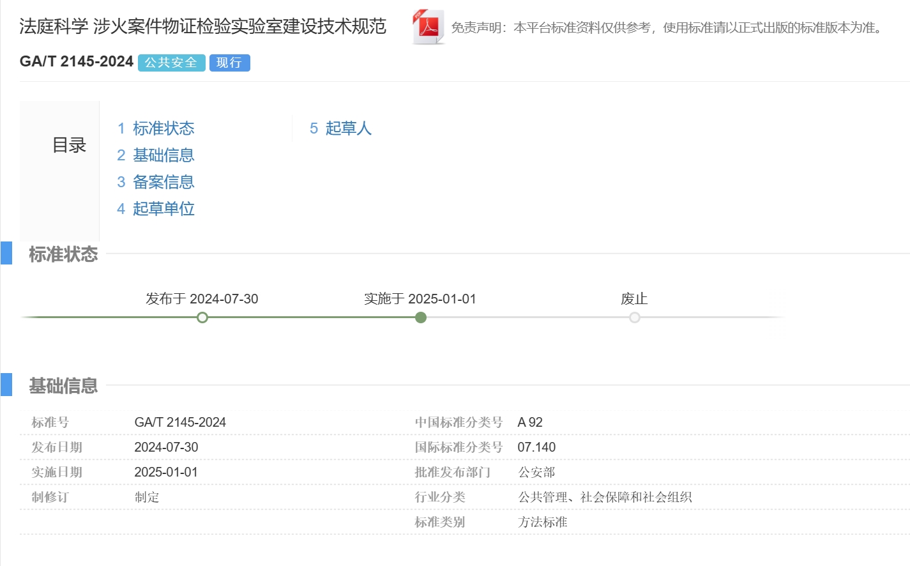Select the 国际标准分类号 value 07.140
Image resolution: width=910 pixels, height=566 pixels.
click(536, 447)
